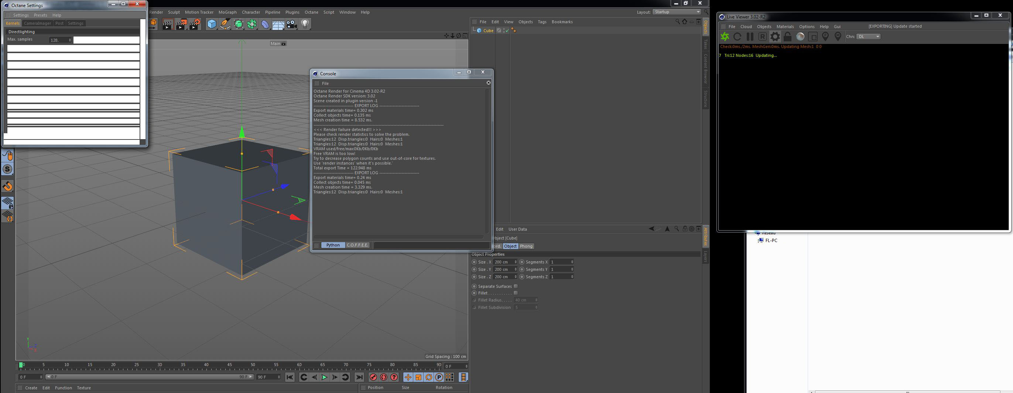
Task: Enable the Separate Surfaces checkbox
Action: tap(516, 286)
